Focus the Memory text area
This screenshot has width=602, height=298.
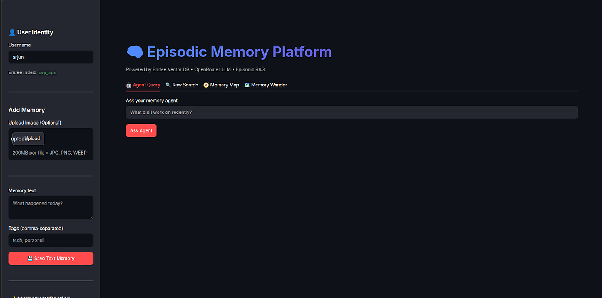coord(51,207)
